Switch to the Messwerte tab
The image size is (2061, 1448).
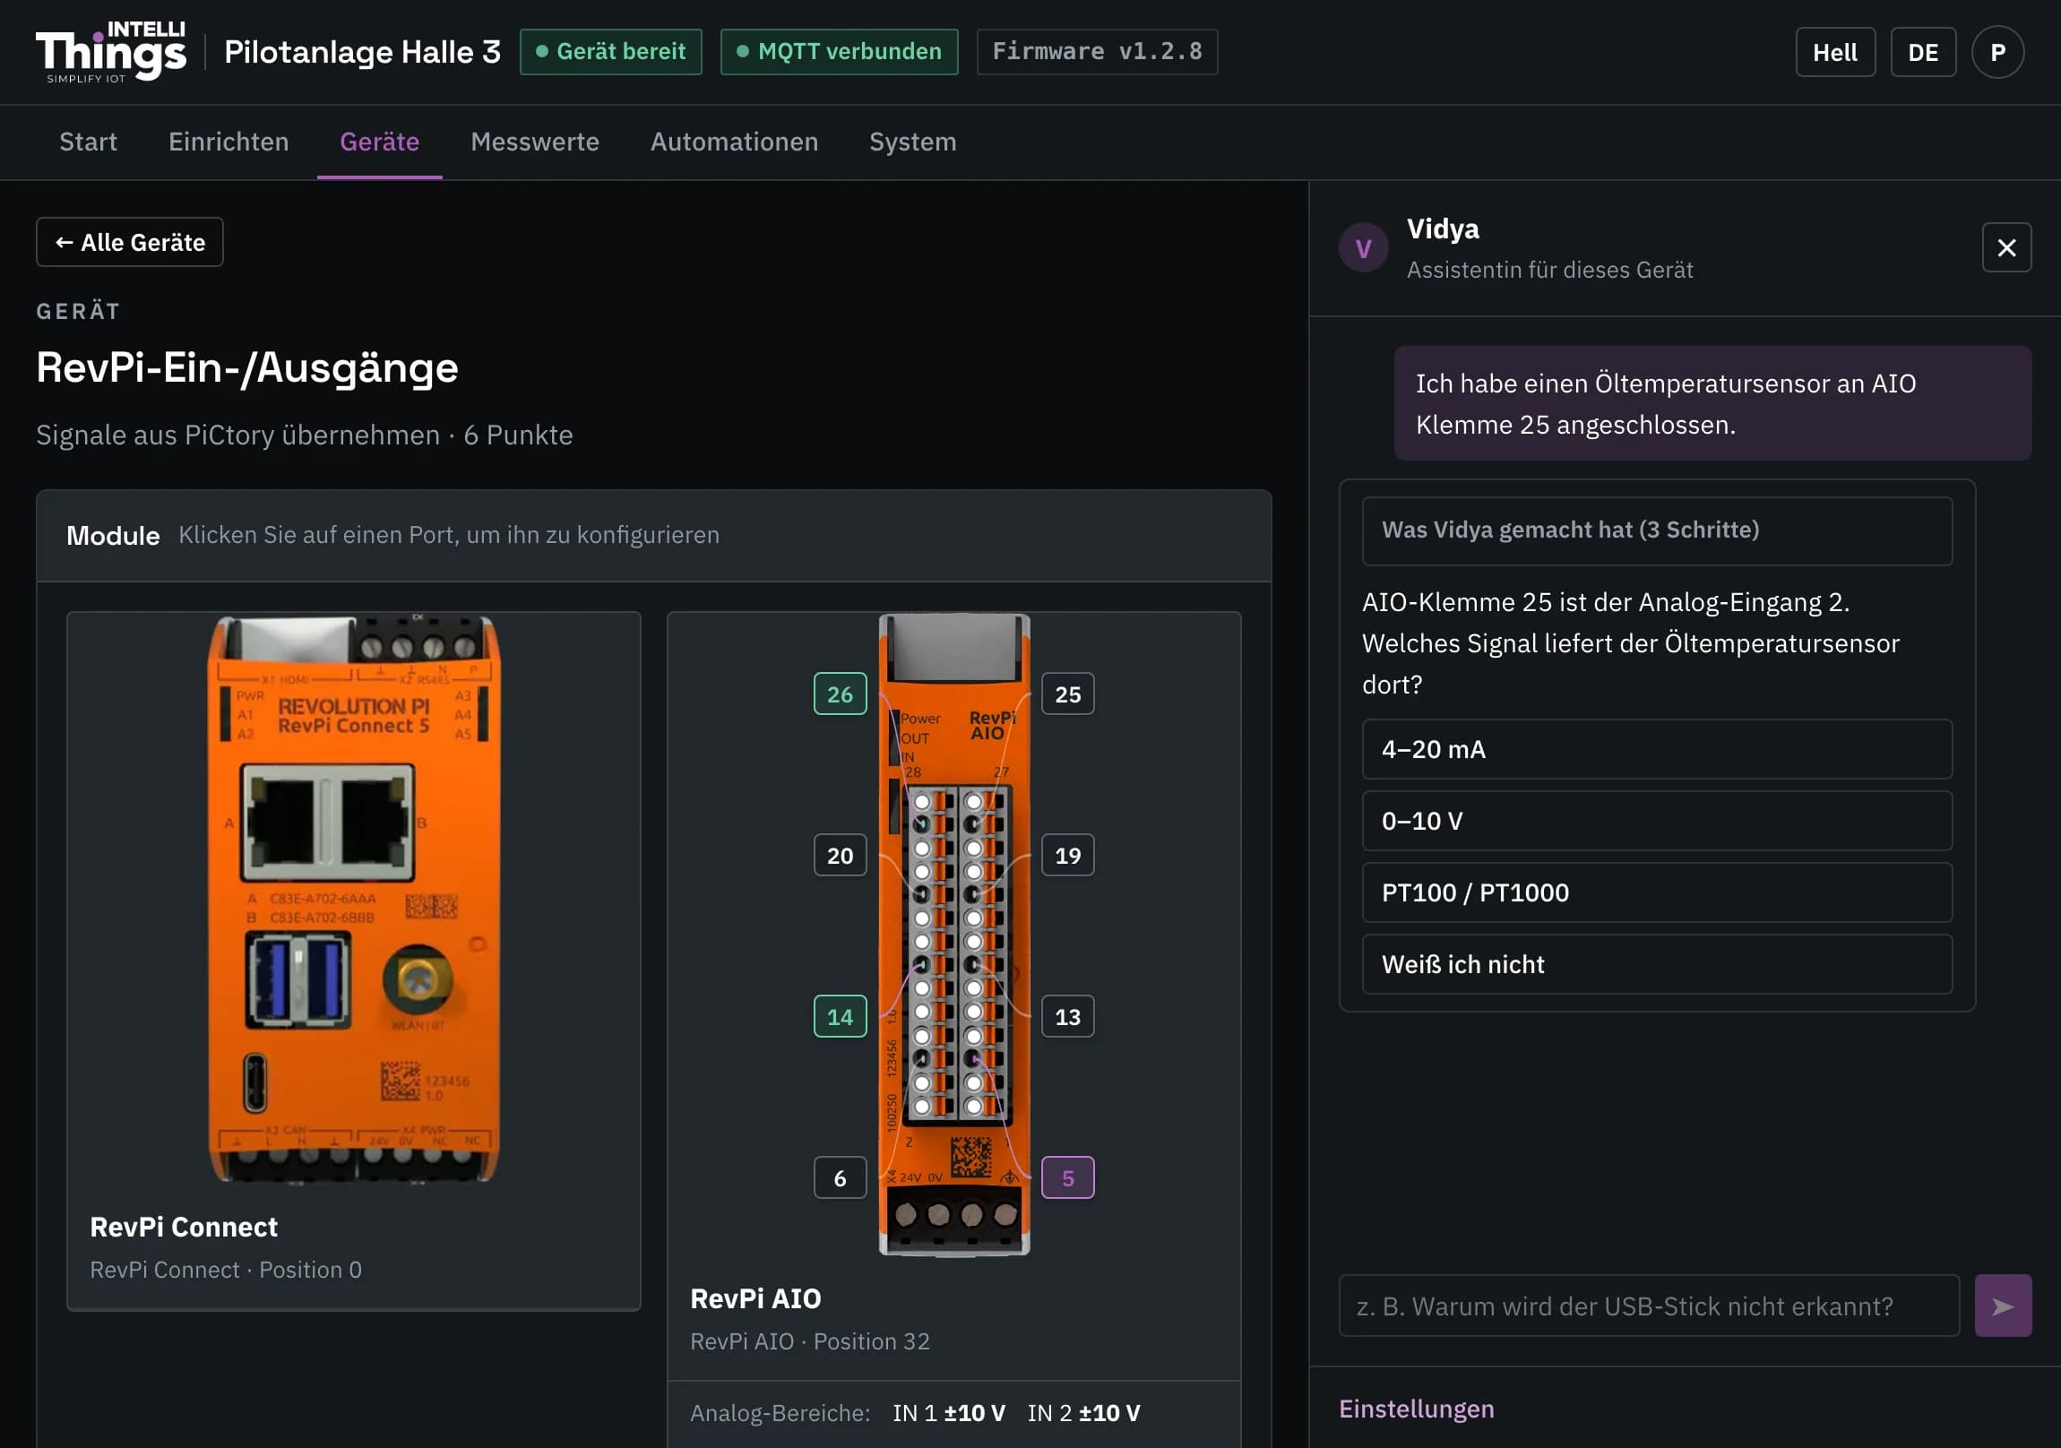coord(534,142)
